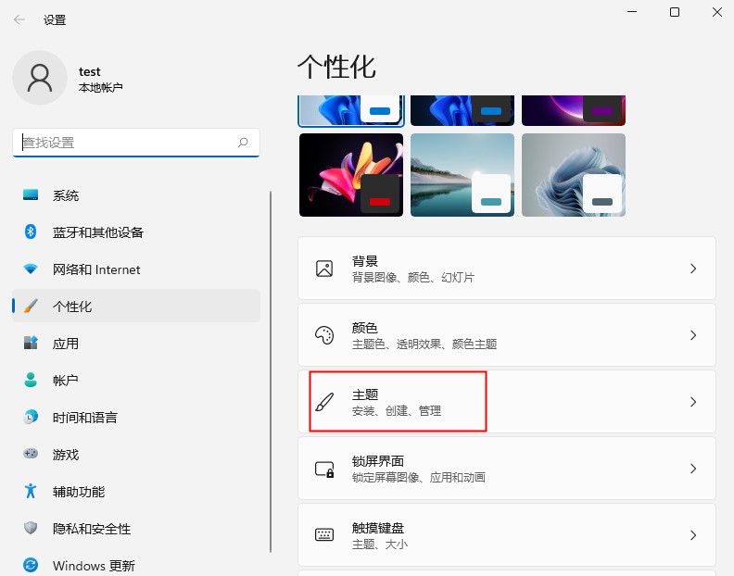Screen dimensions: 734x576
Task: Go to 帐户 in the sidebar
Action: pos(135,380)
